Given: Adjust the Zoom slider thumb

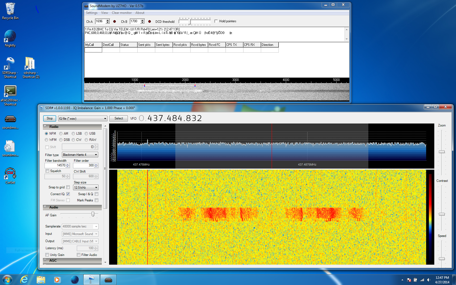Looking at the screenshot, I should click(x=442, y=152).
